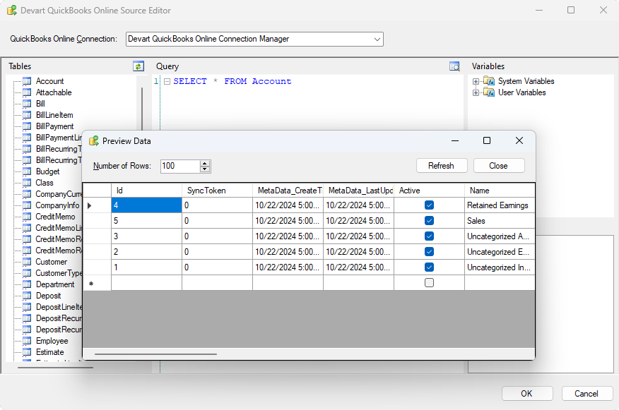
Task: Click the query preview data icon
Action: 455,66
